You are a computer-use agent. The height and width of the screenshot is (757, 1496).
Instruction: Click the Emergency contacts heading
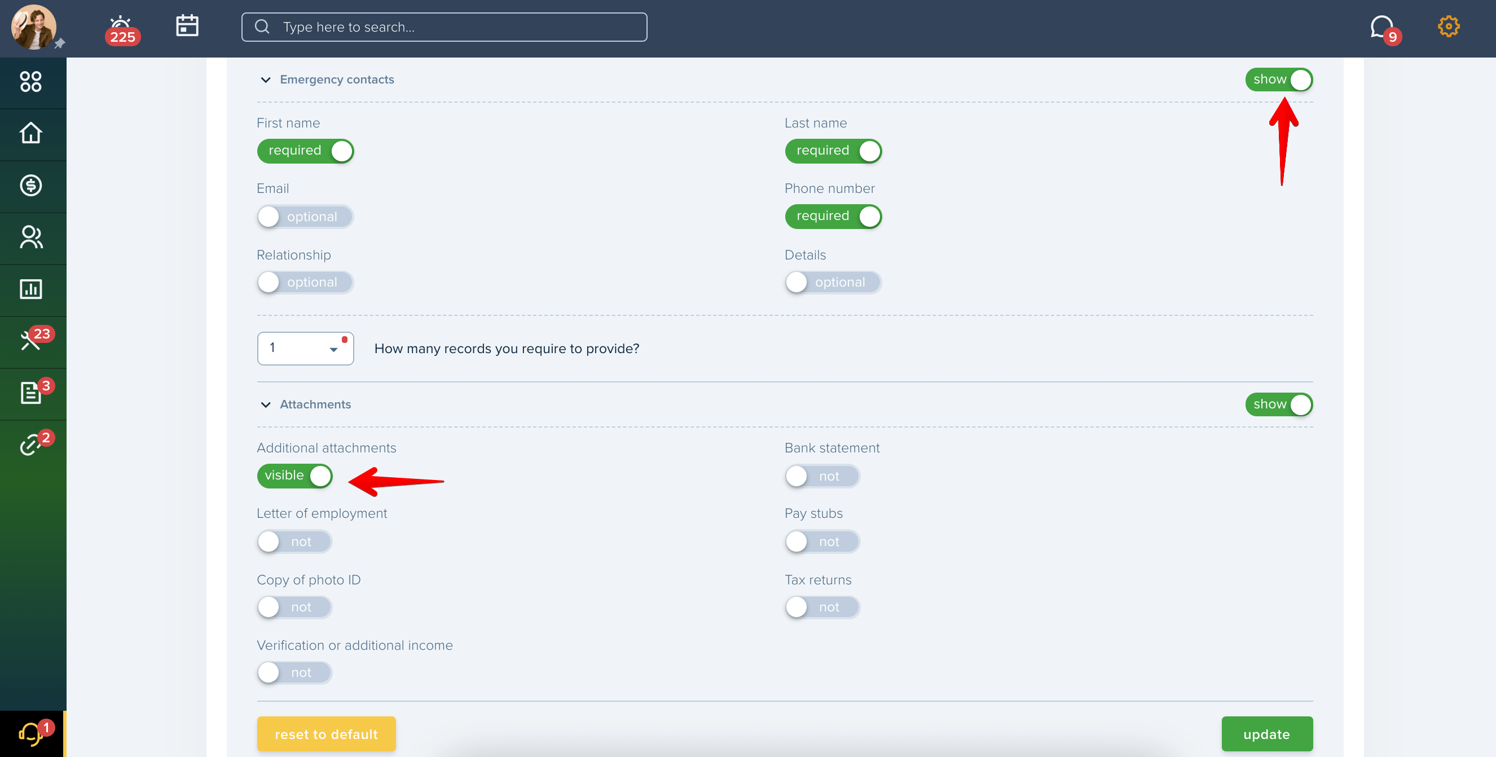click(337, 80)
